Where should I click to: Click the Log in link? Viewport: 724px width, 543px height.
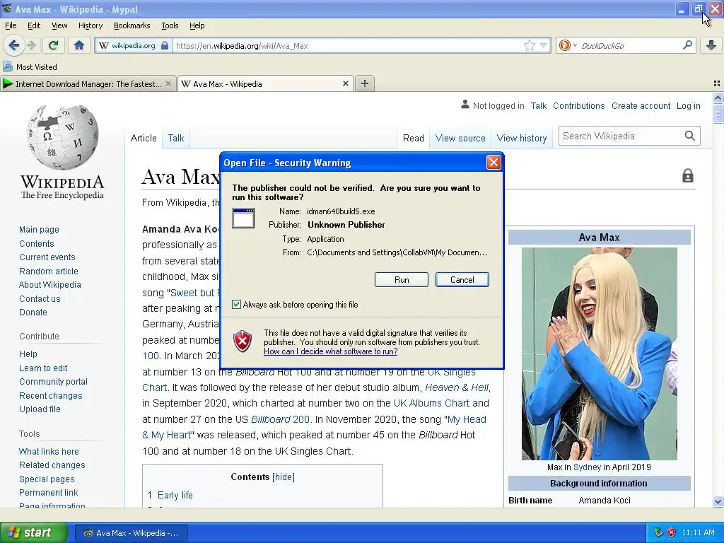tap(689, 106)
